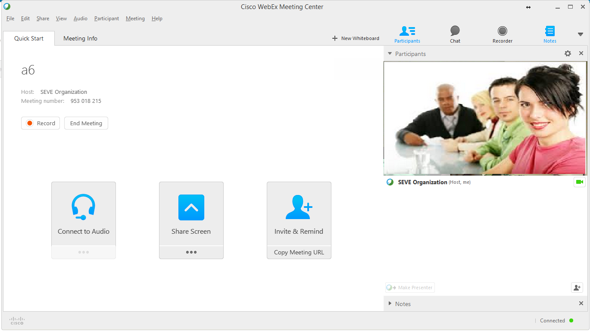Open the Chat panel icon
The height and width of the screenshot is (331, 590).
[x=455, y=34]
